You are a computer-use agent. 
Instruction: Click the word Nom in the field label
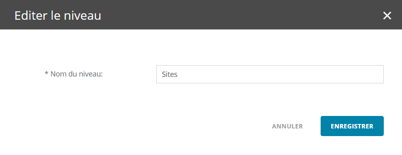click(x=57, y=74)
